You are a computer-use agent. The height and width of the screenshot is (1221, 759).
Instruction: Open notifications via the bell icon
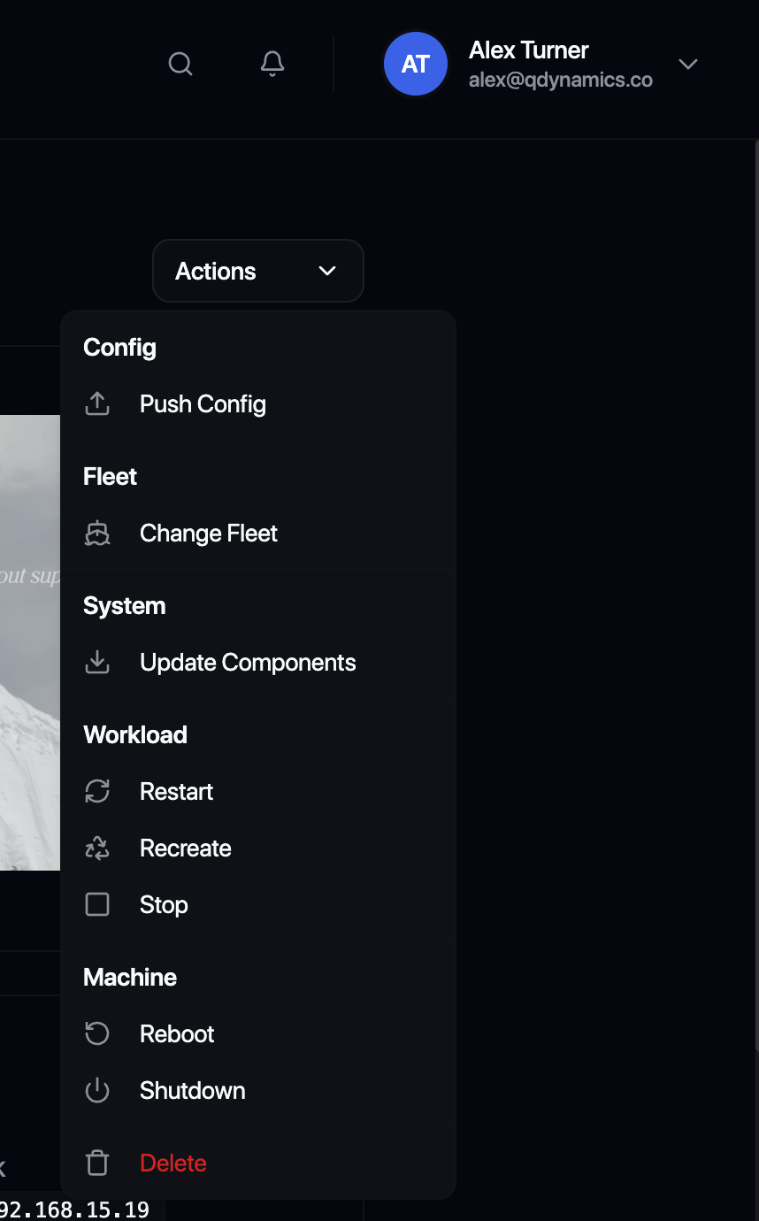pyautogui.click(x=272, y=63)
